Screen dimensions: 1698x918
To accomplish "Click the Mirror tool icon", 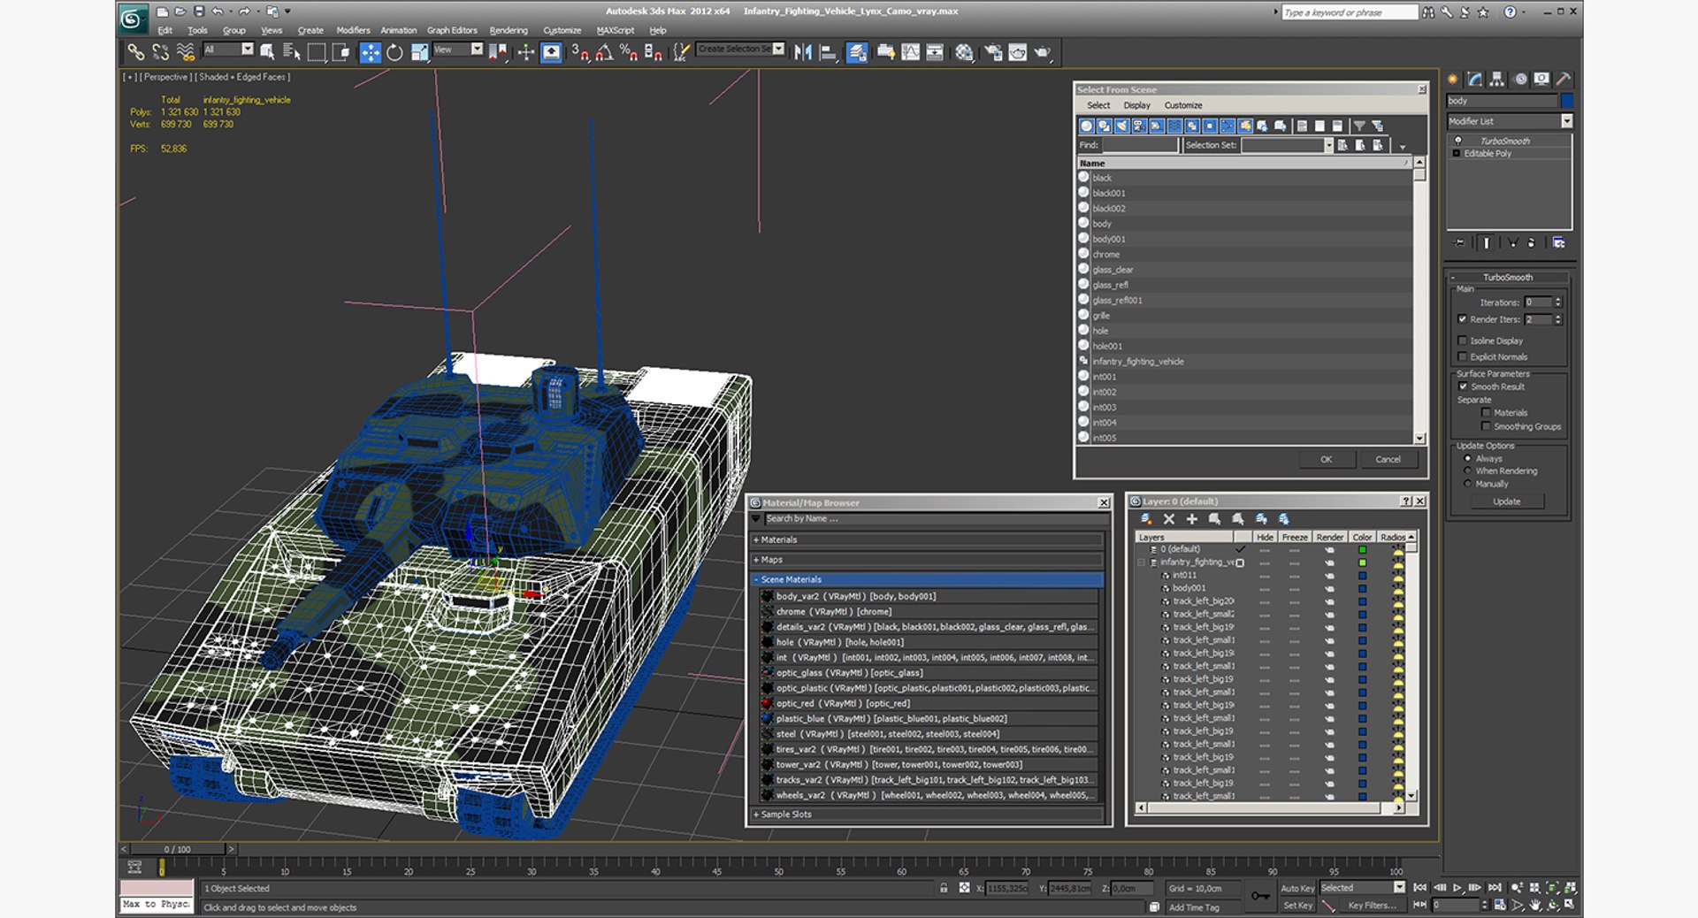I will pyautogui.click(x=802, y=52).
